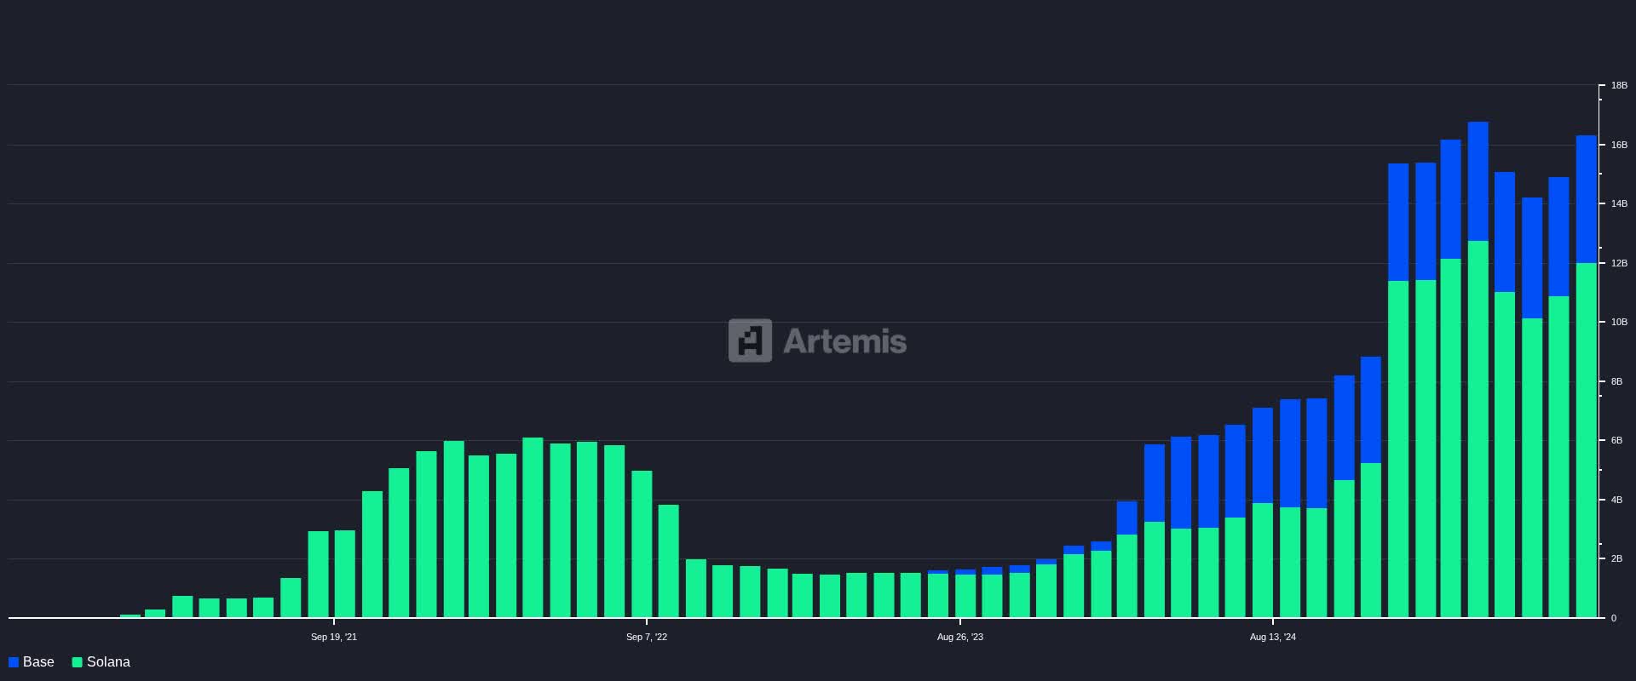Select the last bar at the chart's right edge
The image size is (1636, 681).
(x=1587, y=376)
